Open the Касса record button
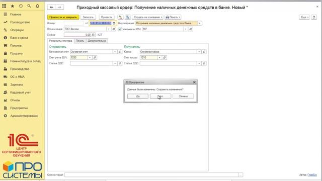The width and height of the screenshot is (322, 181). pyautogui.click(x=204, y=52)
